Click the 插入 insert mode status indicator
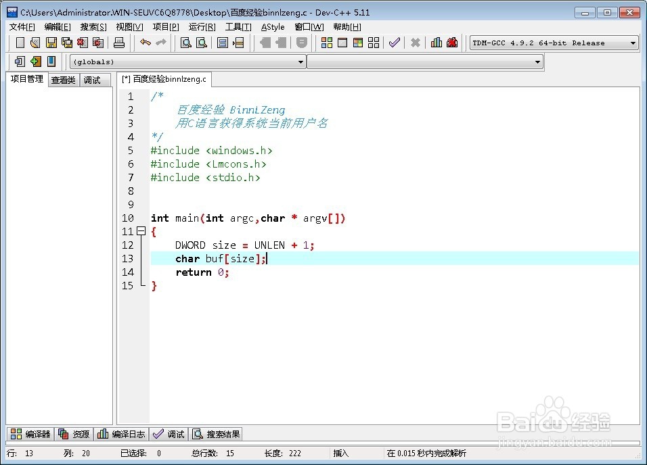This screenshot has width=647, height=465. pos(341,454)
